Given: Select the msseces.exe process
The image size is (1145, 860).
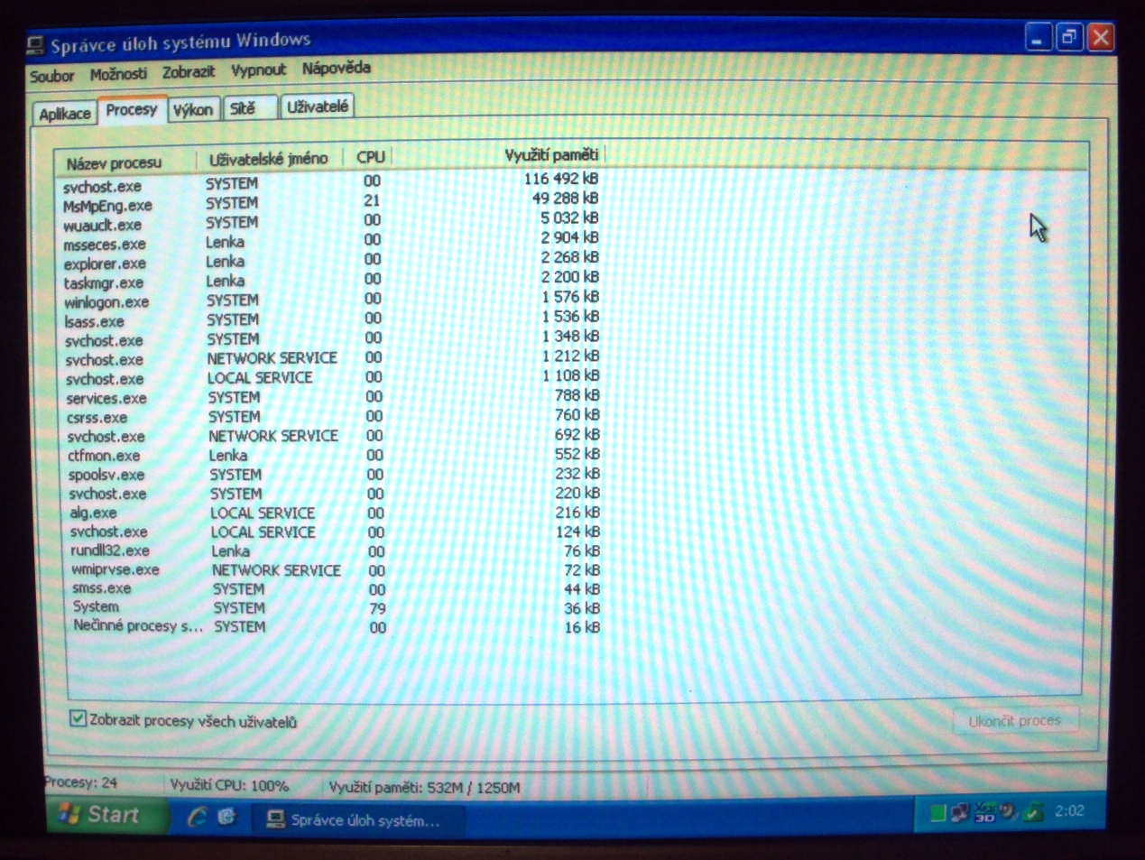Looking at the screenshot, I should (331, 242).
